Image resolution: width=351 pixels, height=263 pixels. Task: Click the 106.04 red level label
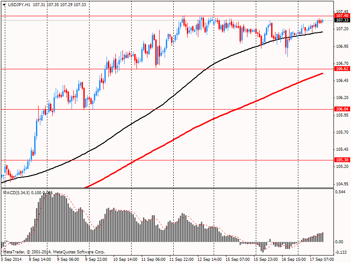[342, 109]
